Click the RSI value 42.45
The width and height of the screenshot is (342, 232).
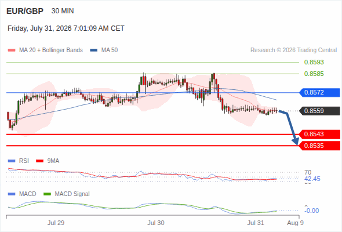click(x=312, y=179)
